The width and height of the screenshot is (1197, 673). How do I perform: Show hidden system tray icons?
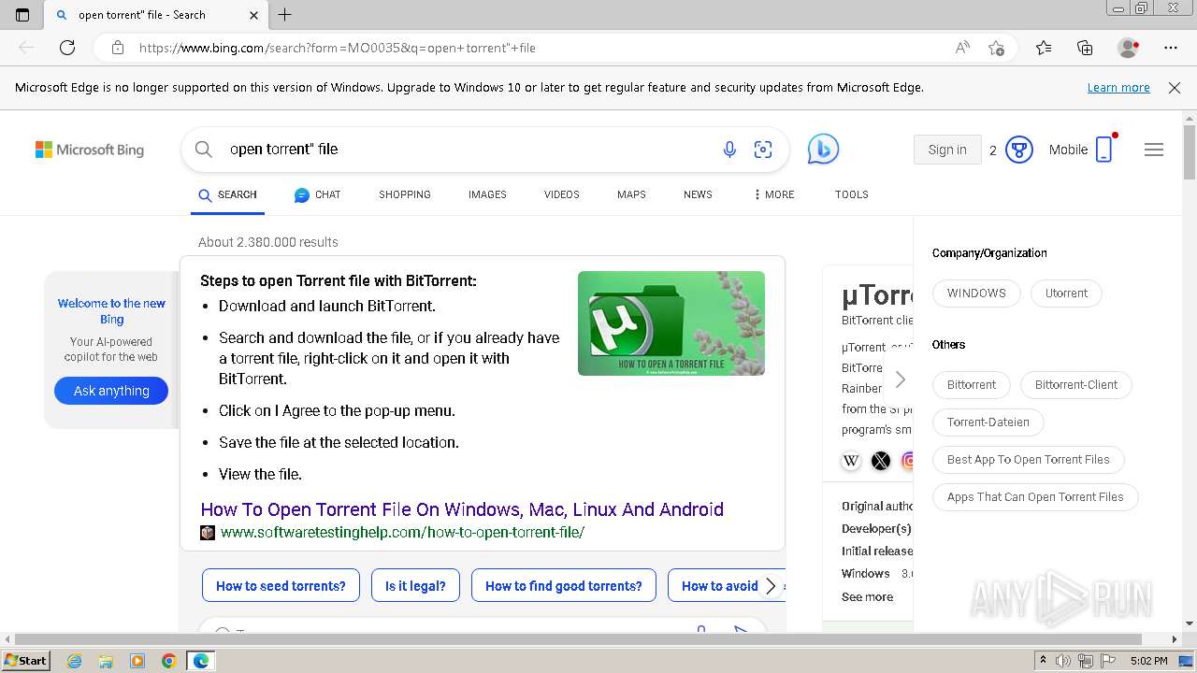click(1043, 661)
